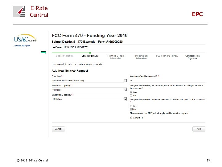Open the FCC Form 470 Review step
222x167 pixels.
[167, 56]
